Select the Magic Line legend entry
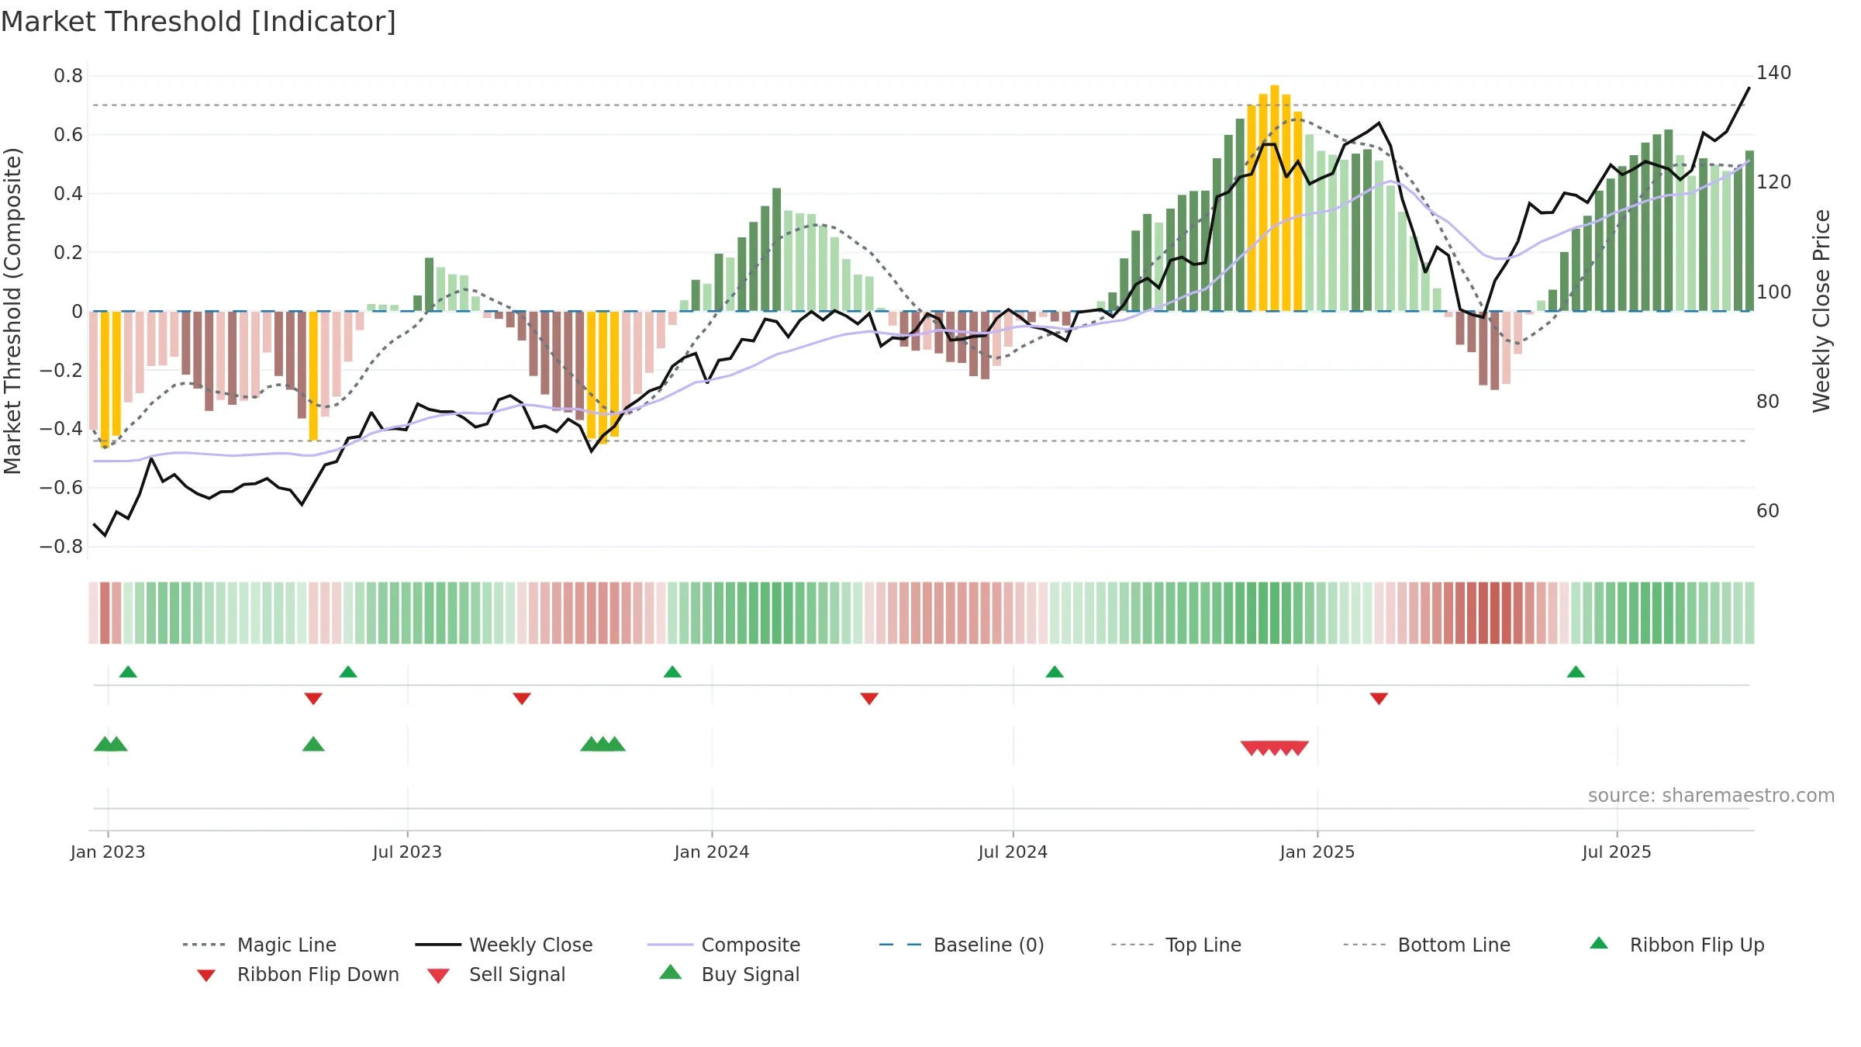Screen dimensions: 1861x1047 pos(259,945)
